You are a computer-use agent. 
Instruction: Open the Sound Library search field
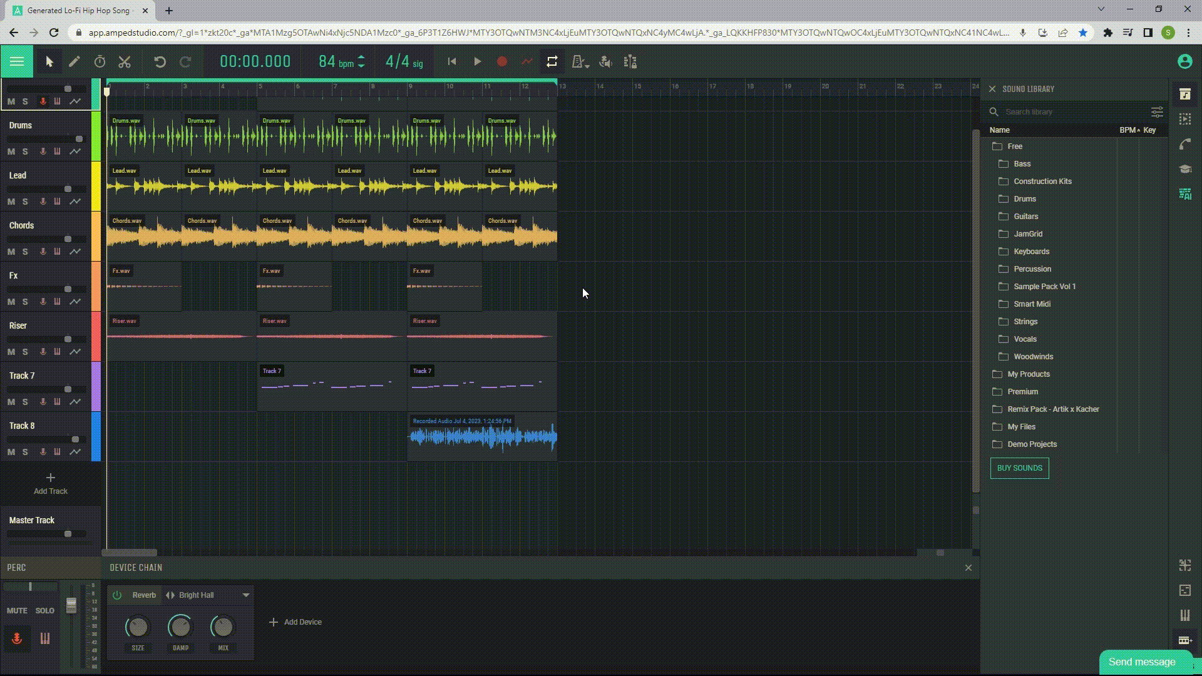1069,111
